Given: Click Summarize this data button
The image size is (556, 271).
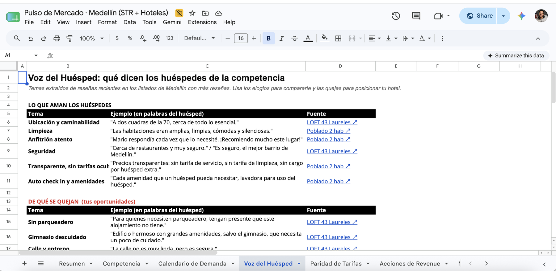Looking at the screenshot, I should (516, 55).
